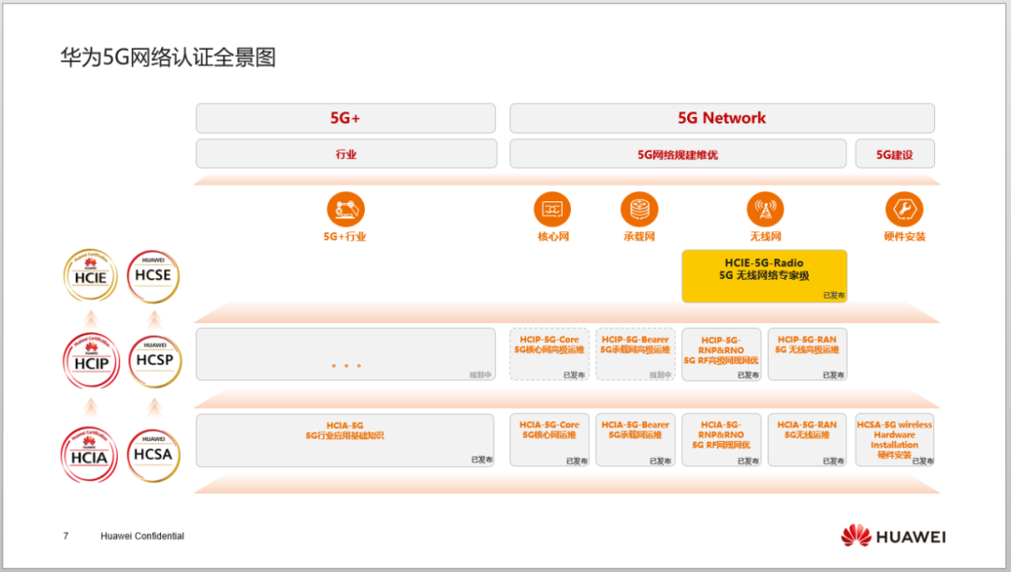Screen dimensions: 1011x572
Task: Click the HCIE certification badge
Action: [x=90, y=276]
